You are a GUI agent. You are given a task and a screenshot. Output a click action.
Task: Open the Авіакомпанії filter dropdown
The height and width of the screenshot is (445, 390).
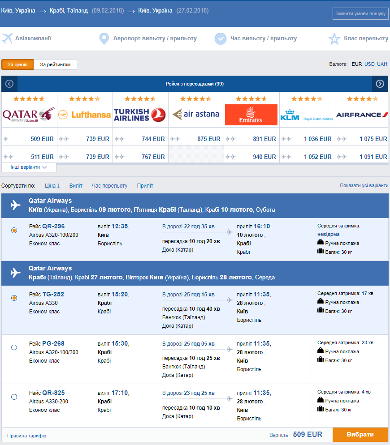[x=33, y=39]
